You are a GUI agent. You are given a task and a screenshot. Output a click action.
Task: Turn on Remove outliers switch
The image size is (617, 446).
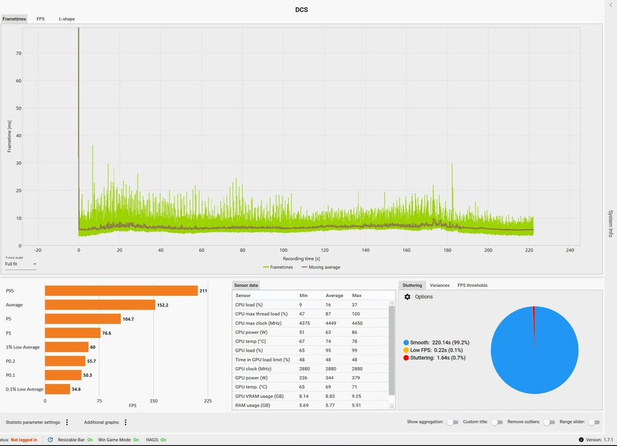point(549,422)
